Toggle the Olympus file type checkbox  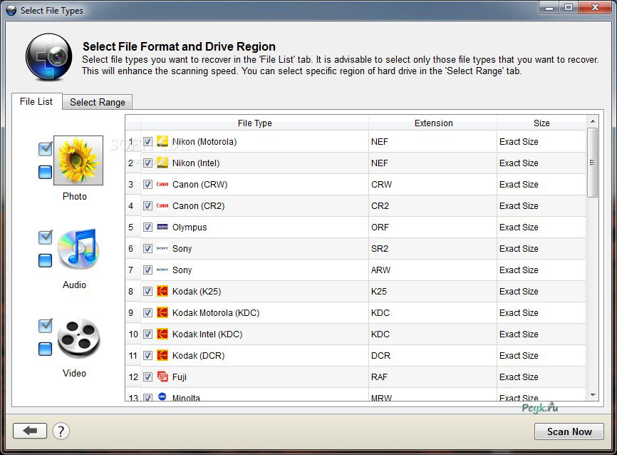click(148, 227)
